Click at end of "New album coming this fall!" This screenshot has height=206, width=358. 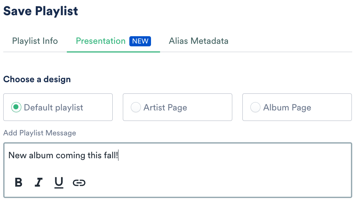coord(118,156)
